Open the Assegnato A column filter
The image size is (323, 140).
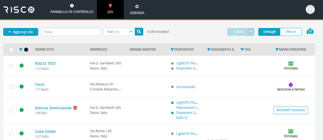pos(208,50)
